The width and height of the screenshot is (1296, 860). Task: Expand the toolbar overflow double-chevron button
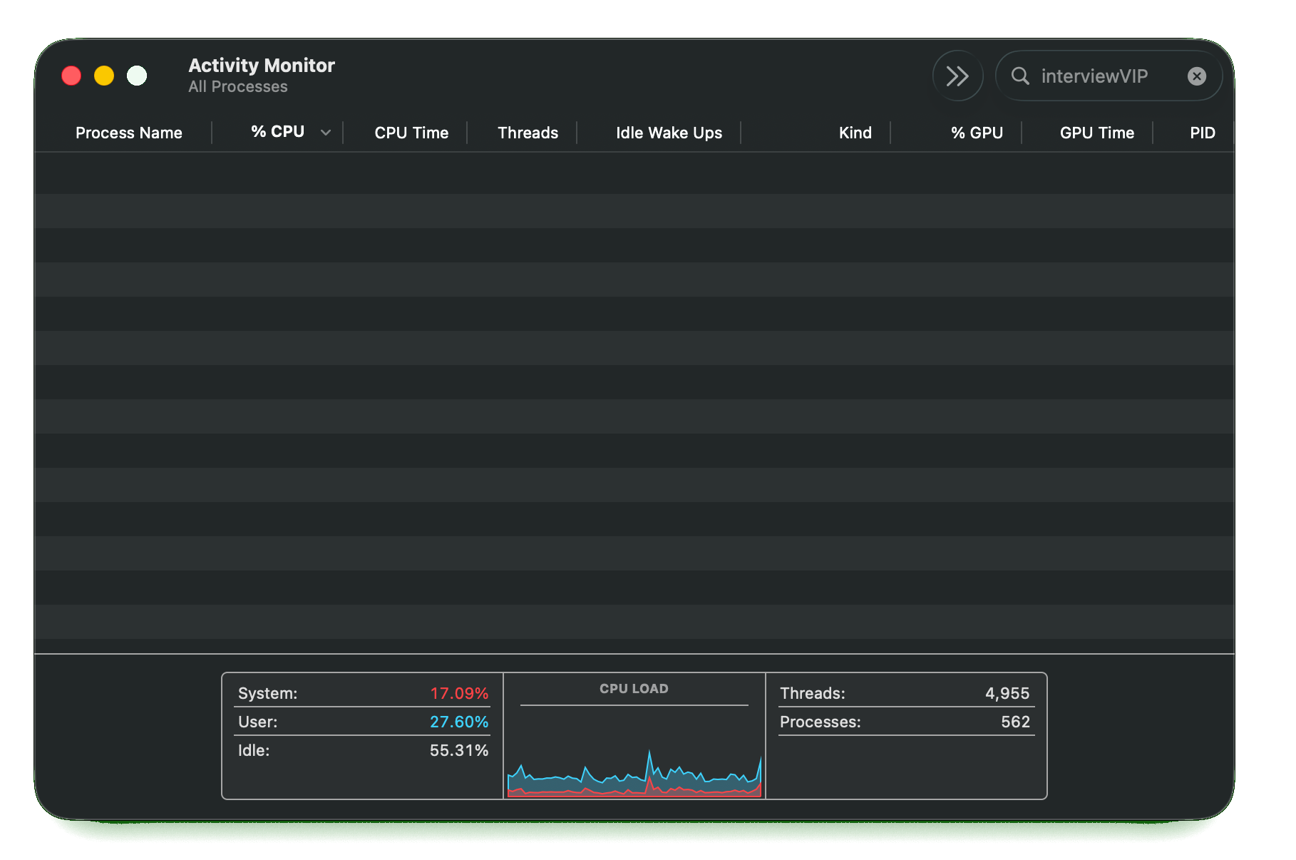tap(957, 76)
